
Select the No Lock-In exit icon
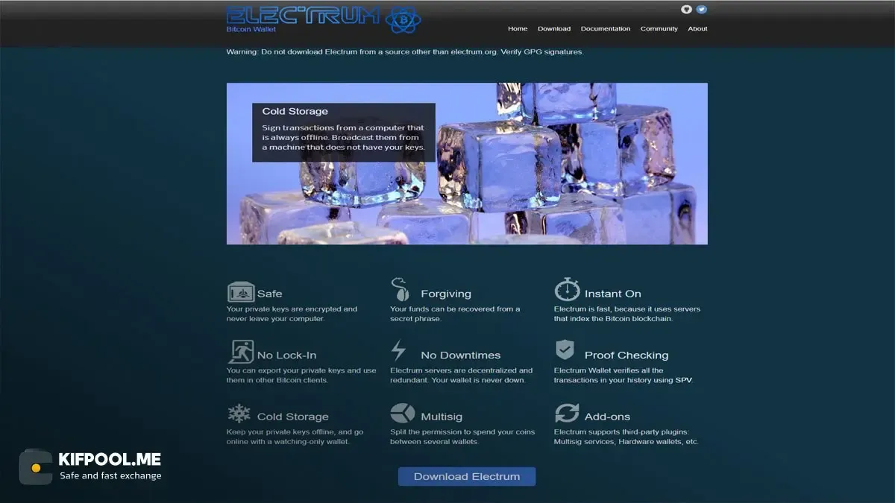[240, 352]
